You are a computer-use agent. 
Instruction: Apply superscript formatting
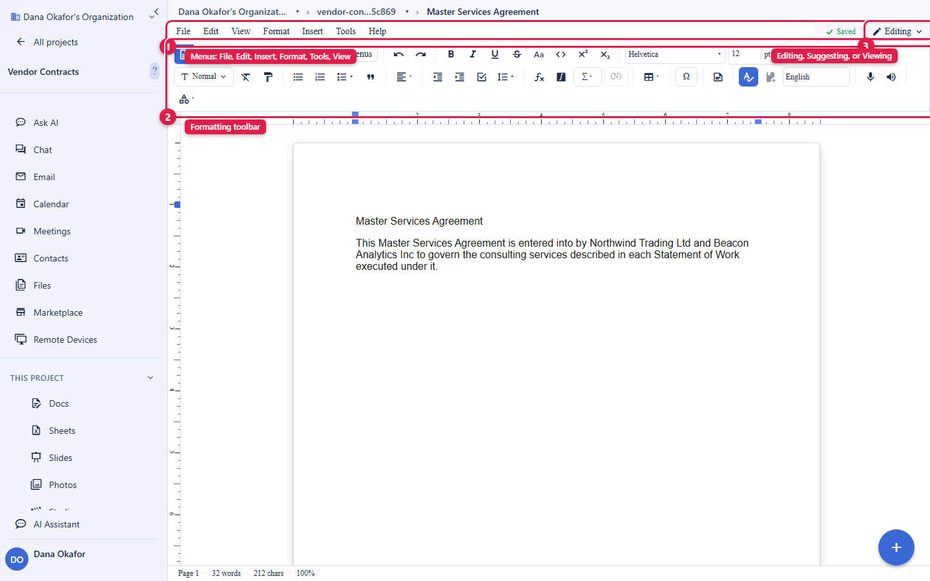[583, 55]
